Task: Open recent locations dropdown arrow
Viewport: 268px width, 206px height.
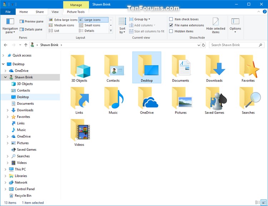Action: 20,45
